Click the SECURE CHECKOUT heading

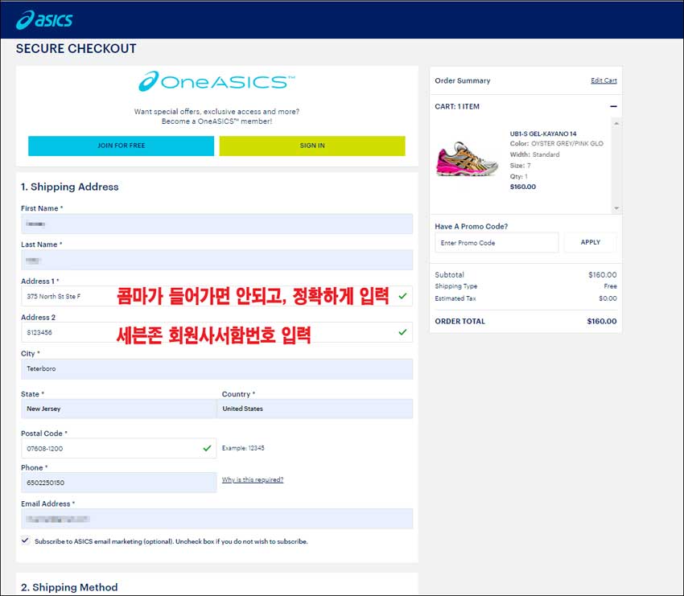point(76,48)
